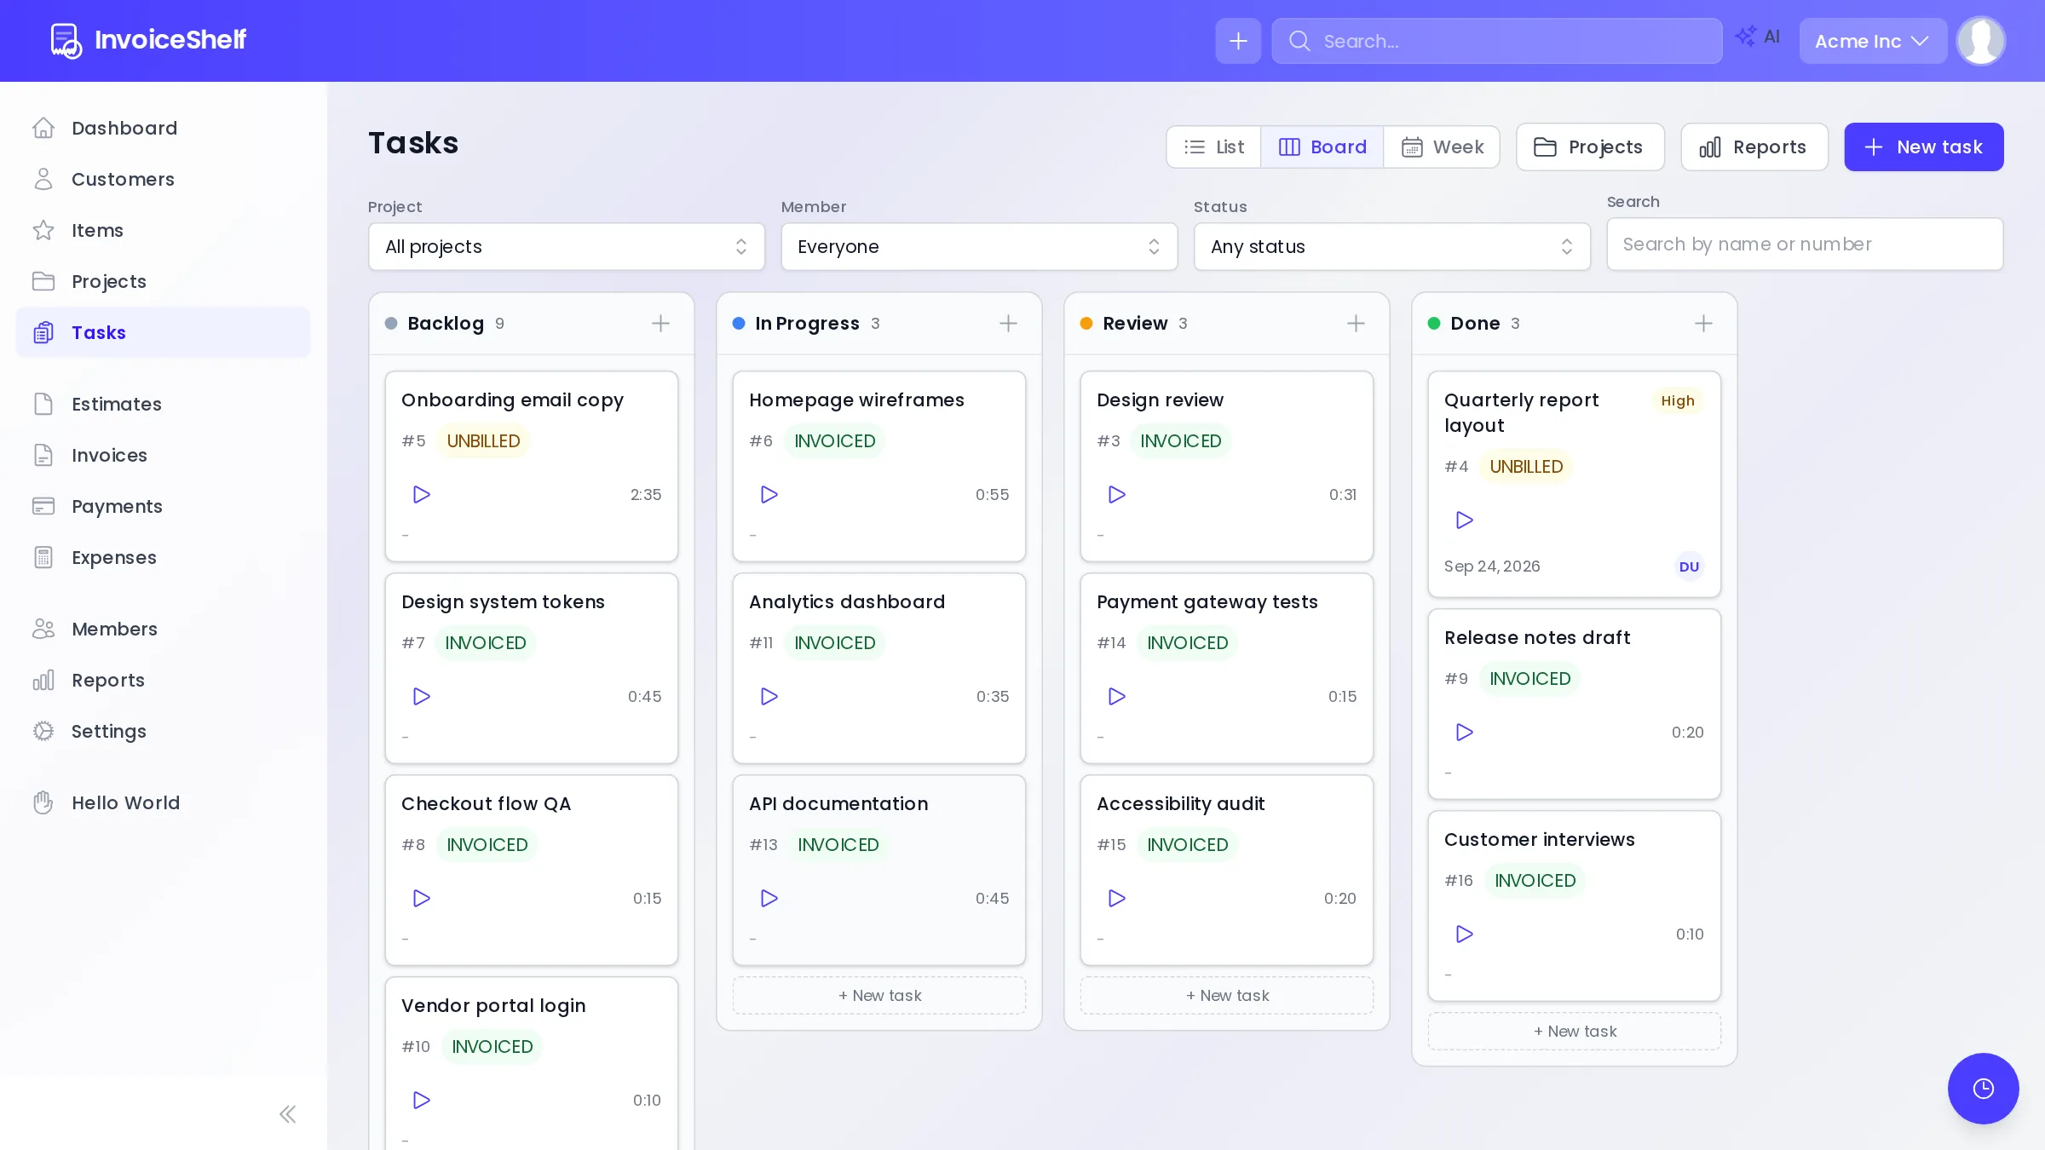Click + New task under Done column
The height and width of the screenshot is (1150, 2045).
[x=1575, y=1031]
